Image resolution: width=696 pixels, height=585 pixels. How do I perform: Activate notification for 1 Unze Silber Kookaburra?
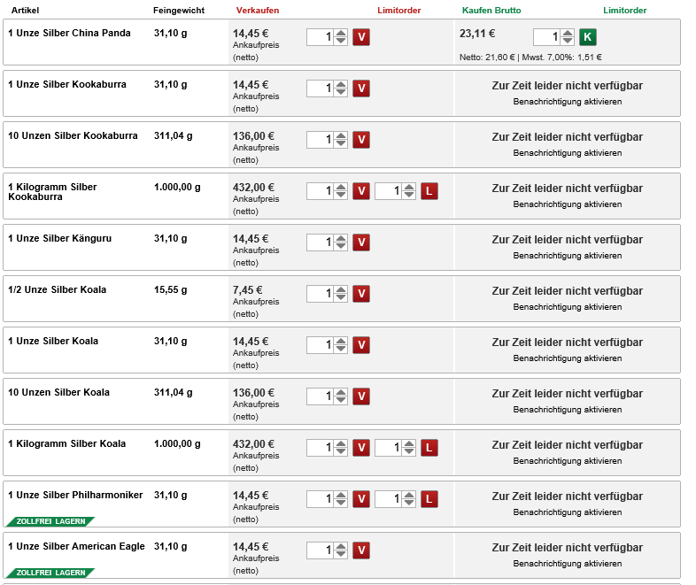click(567, 102)
